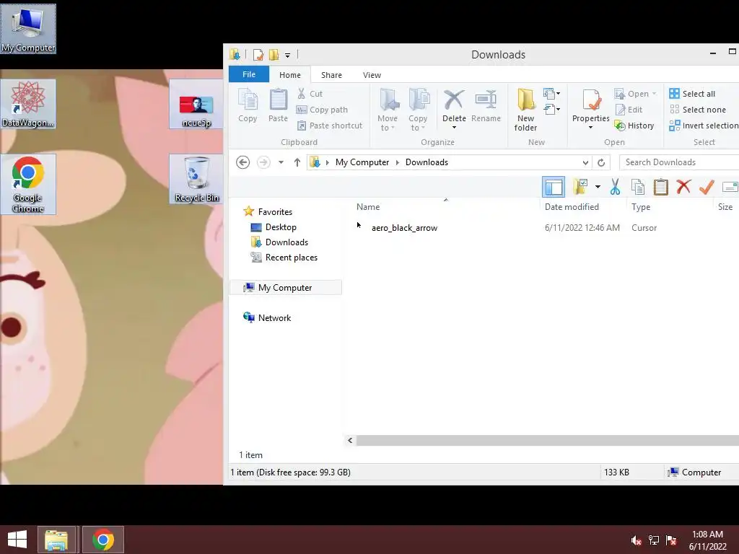739x554 pixels.
Task: Expand the Copy to dropdown
Action: (x=418, y=128)
